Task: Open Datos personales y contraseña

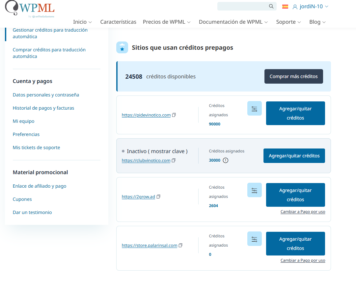Action: (x=46, y=95)
